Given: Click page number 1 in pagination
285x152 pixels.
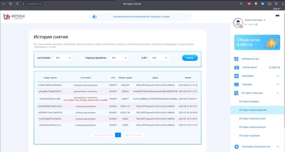Looking at the screenshot, I should click(118, 135).
